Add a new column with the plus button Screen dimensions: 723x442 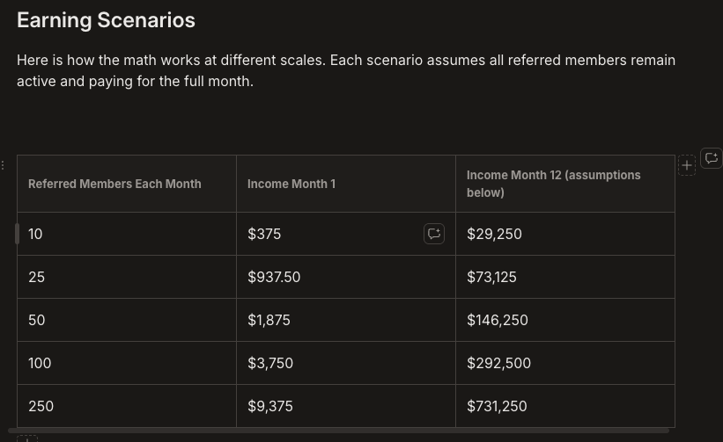pyautogui.click(x=687, y=165)
